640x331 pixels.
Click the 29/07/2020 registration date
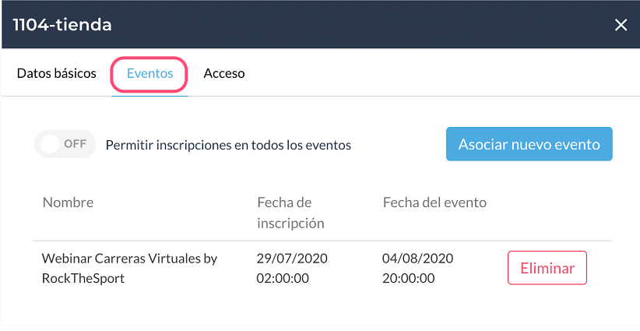(x=291, y=259)
